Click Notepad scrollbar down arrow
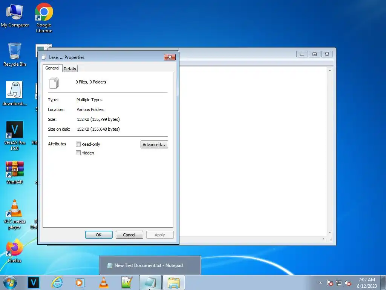 pos(330,233)
